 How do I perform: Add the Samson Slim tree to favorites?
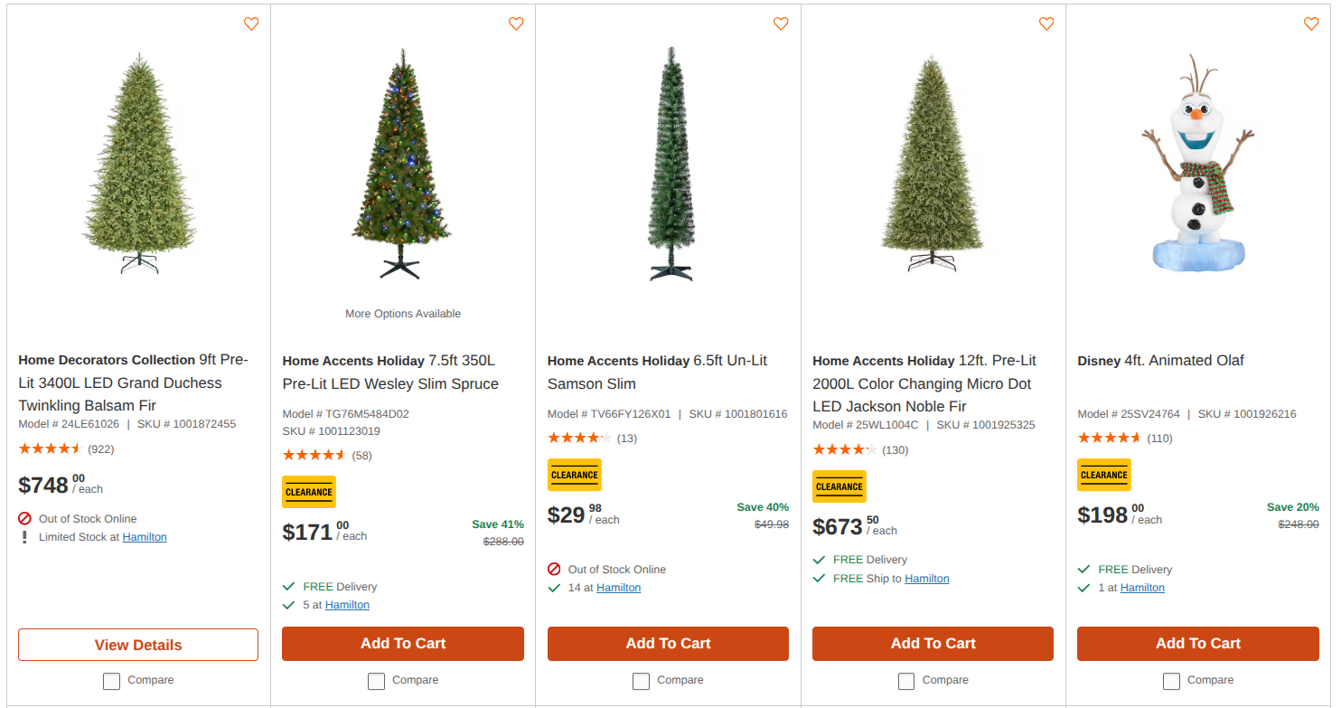click(781, 24)
